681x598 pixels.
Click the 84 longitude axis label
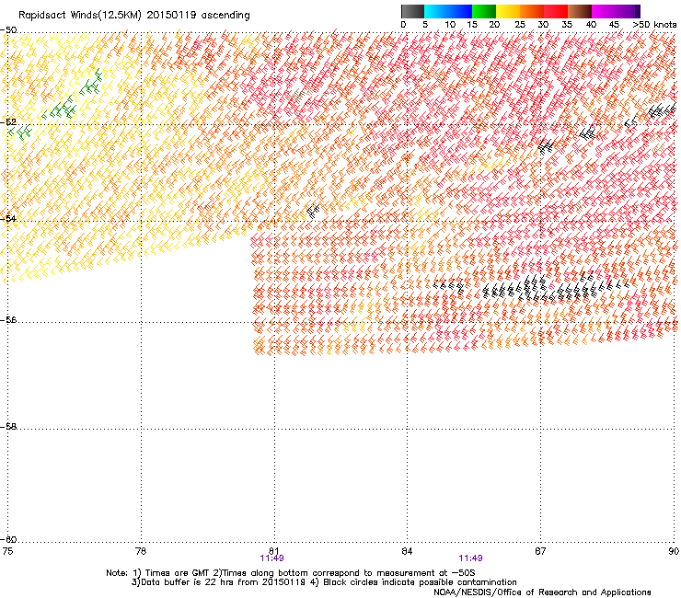coord(407,551)
